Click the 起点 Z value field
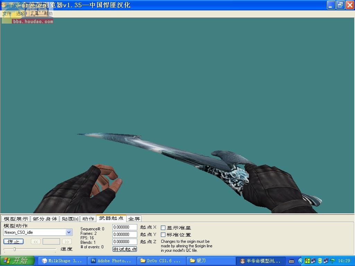Image resolution: width=355 pixels, height=266 pixels. click(x=125, y=241)
